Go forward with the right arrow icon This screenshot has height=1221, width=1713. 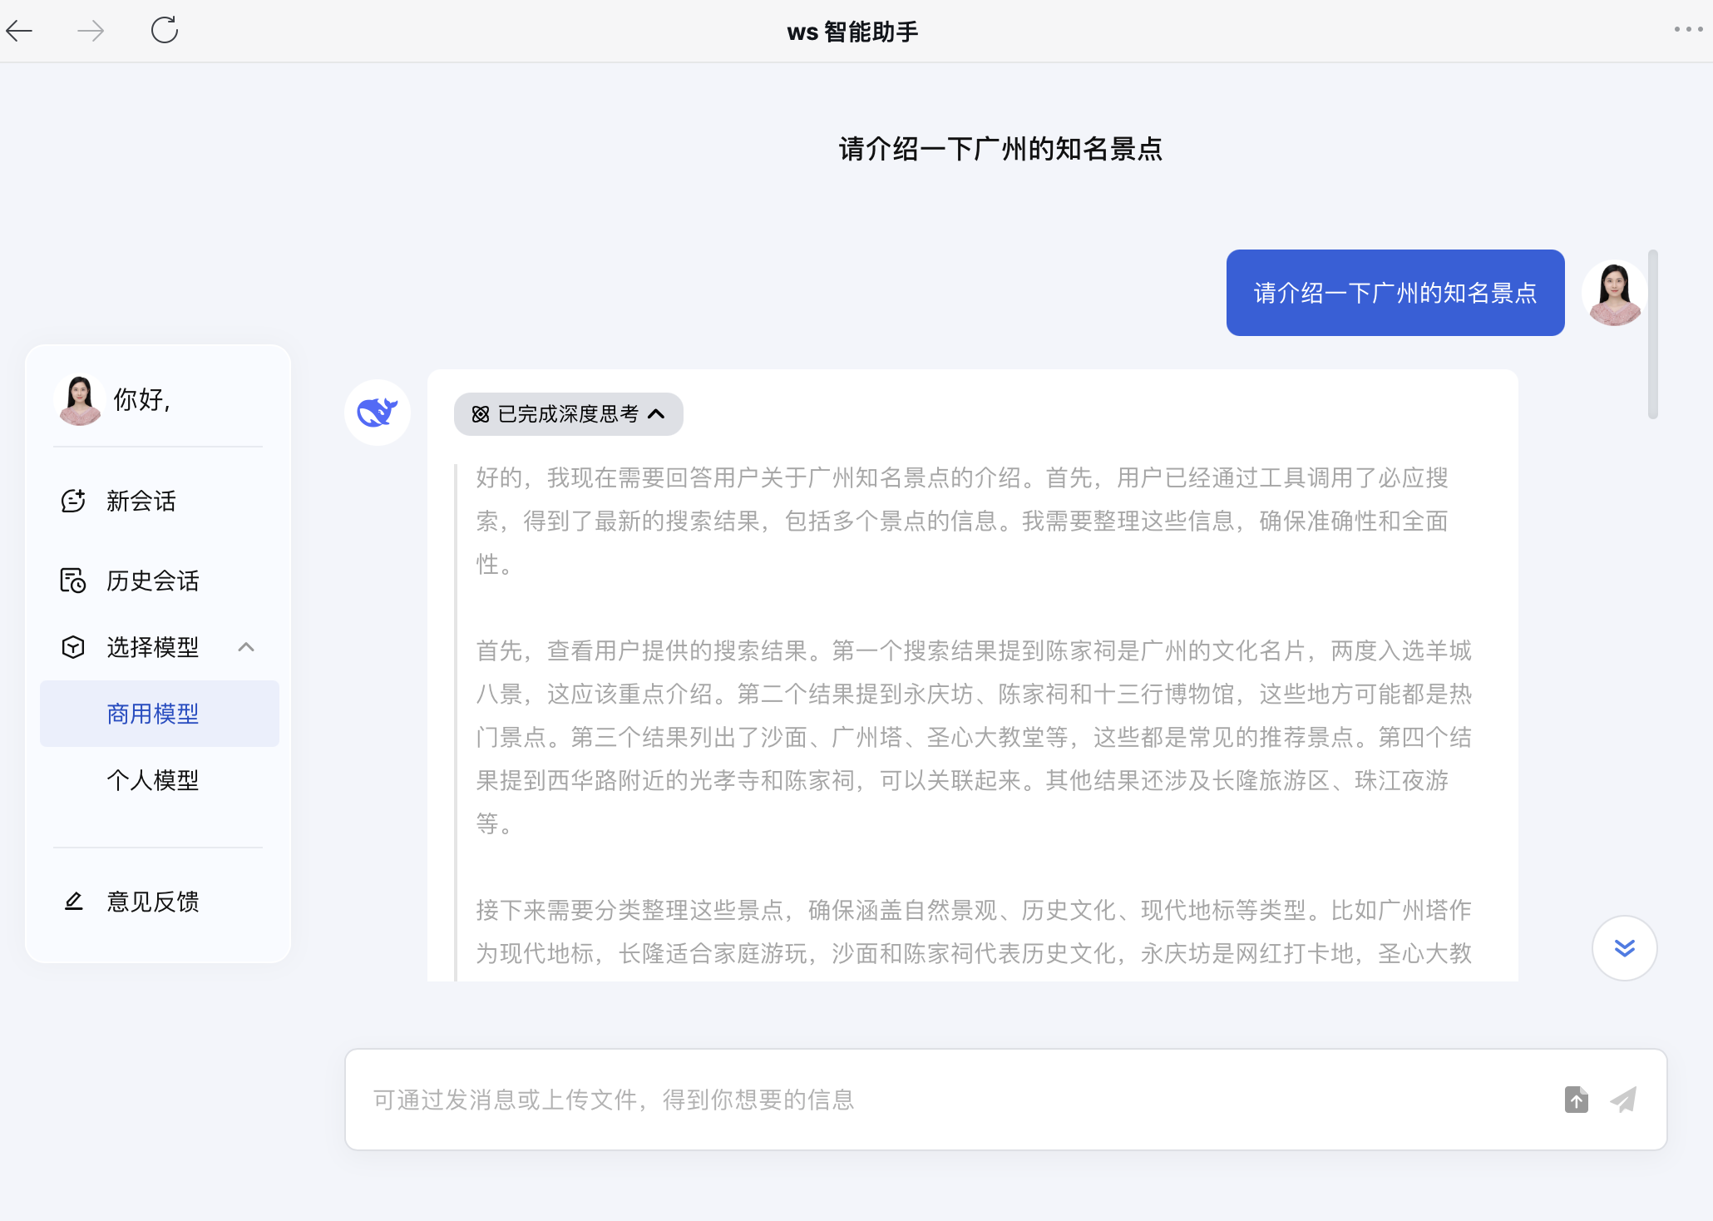pos(91,32)
